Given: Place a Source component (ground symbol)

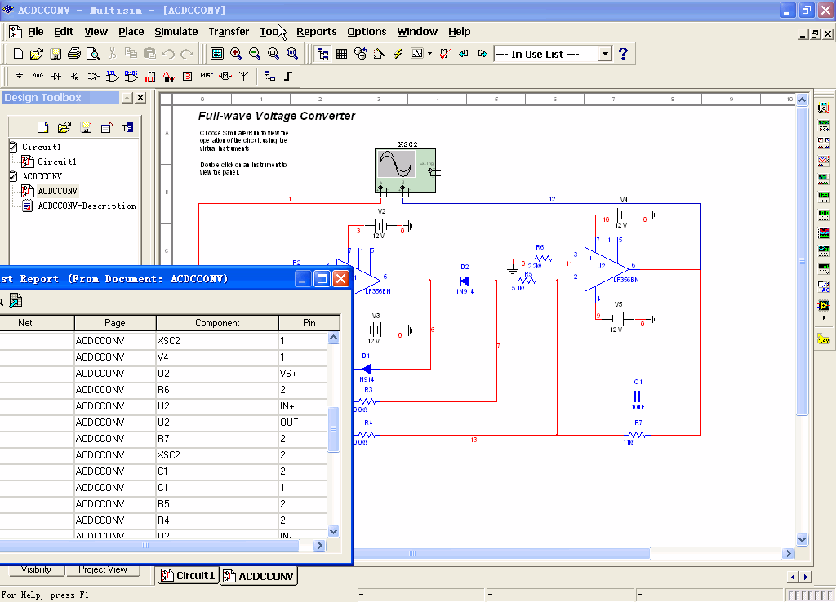Looking at the screenshot, I should click(x=20, y=76).
